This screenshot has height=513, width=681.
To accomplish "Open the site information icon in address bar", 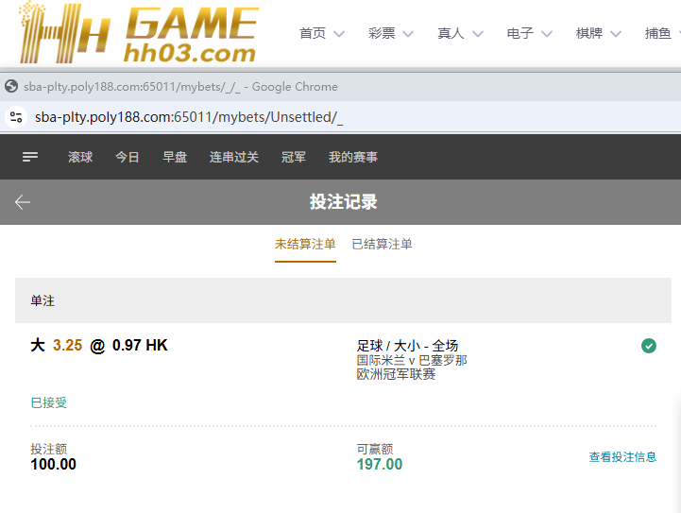I will click(x=15, y=117).
